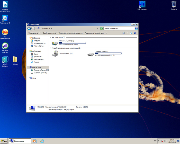This screenshot has height=144, width=180.
Task: Toggle the preview pane icon
Action: point(131,33)
